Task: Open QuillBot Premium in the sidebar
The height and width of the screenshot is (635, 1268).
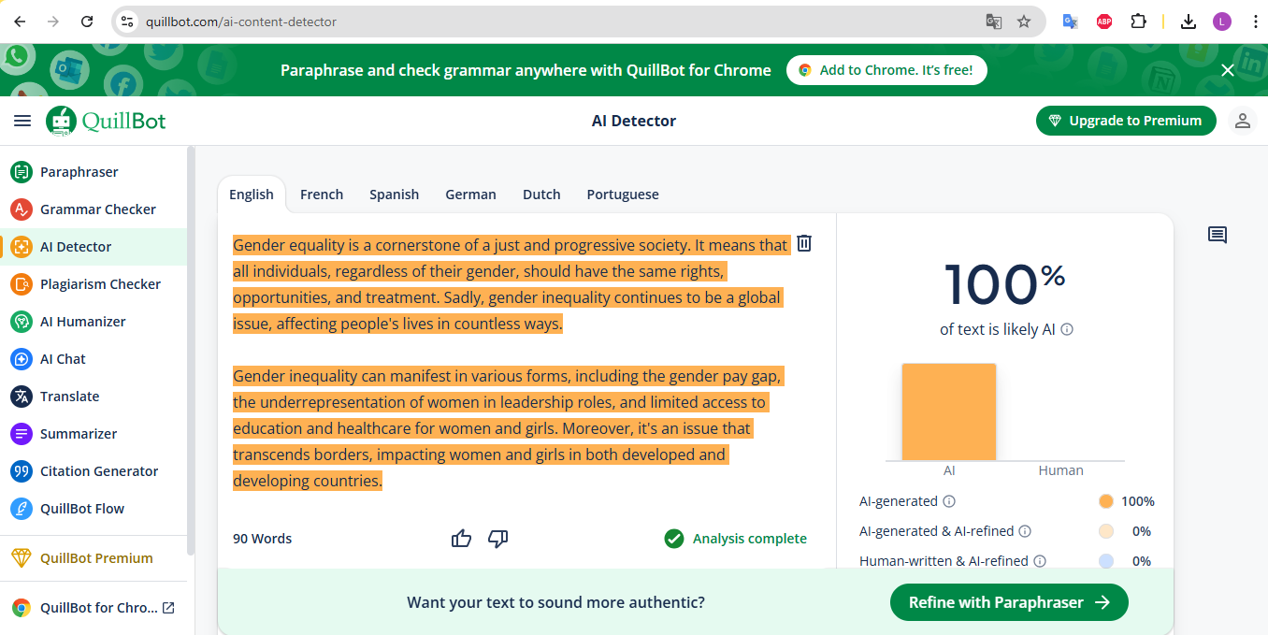Action: (94, 558)
